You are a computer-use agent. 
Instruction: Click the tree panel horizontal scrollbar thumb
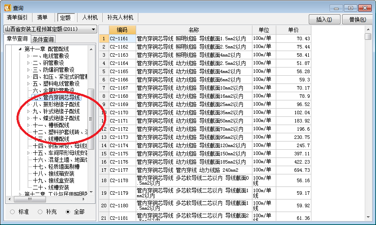(x=30, y=199)
